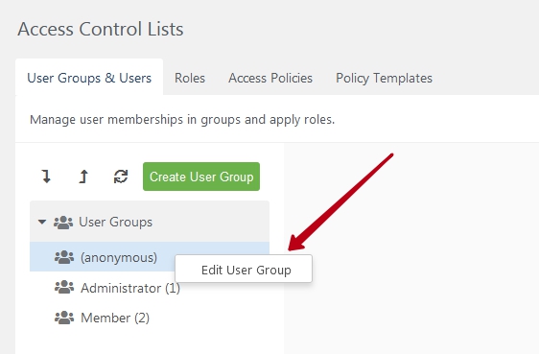Open the Policy Templates tab
The image size is (539, 354).
tap(384, 78)
